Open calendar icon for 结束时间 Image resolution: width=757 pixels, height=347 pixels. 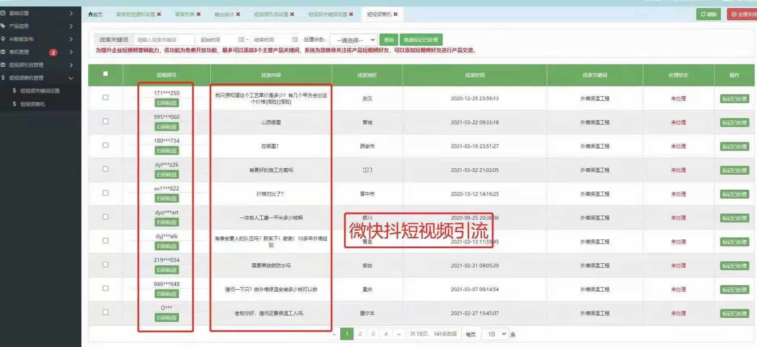[294, 40]
